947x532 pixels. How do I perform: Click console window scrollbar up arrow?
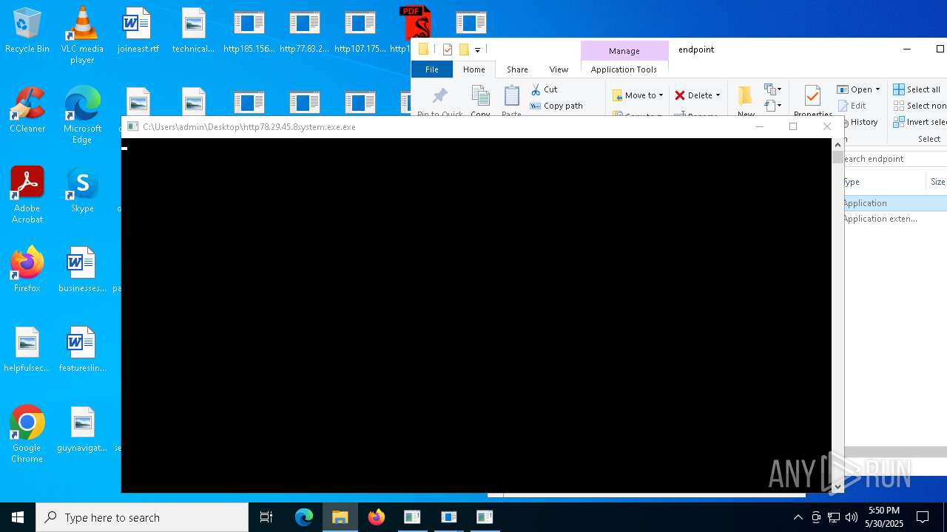click(838, 145)
